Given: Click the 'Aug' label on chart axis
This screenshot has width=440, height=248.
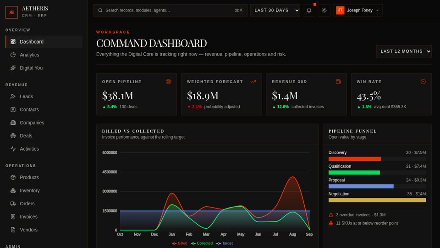Looking at the screenshot, I should pyautogui.click(x=292, y=235).
